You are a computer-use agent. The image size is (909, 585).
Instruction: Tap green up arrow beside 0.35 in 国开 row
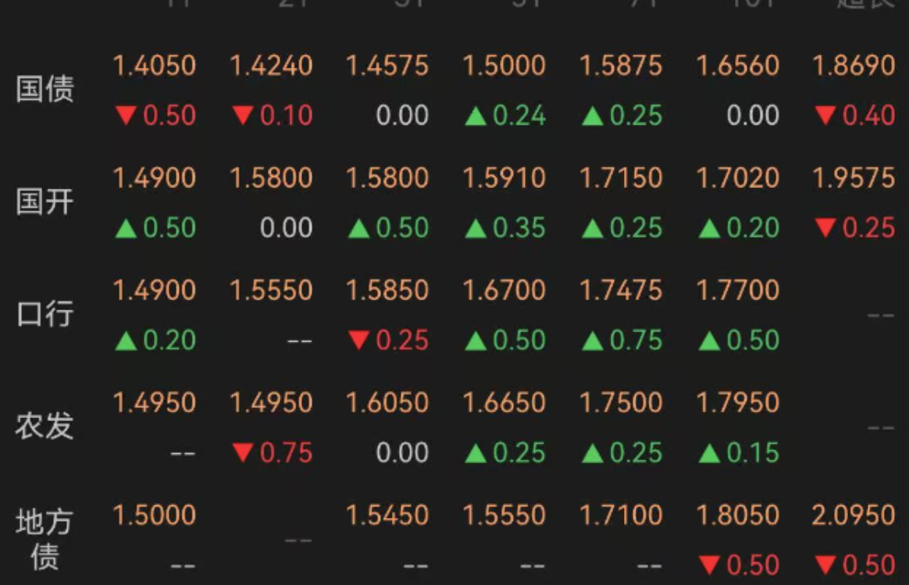(x=476, y=229)
